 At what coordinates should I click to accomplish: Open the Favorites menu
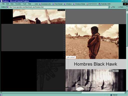tap(18, 4)
